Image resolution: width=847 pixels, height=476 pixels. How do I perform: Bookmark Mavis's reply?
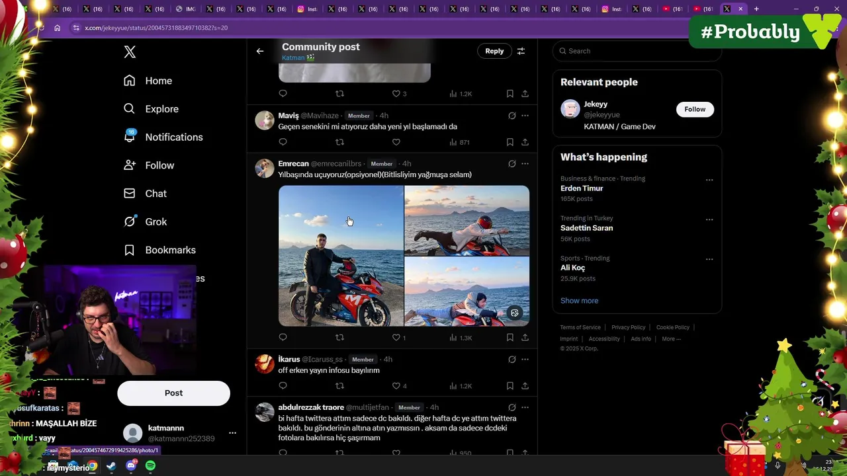click(510, 142)
